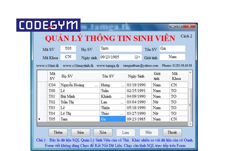Select the row header of row T05

click(42, 119)
